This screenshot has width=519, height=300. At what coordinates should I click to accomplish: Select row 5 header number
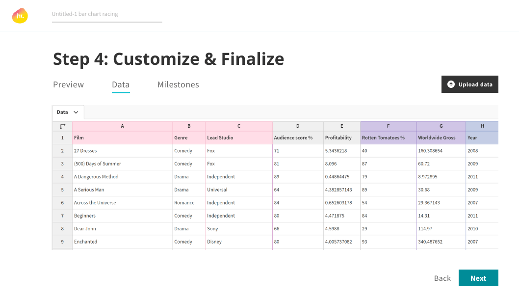(62, 190)
